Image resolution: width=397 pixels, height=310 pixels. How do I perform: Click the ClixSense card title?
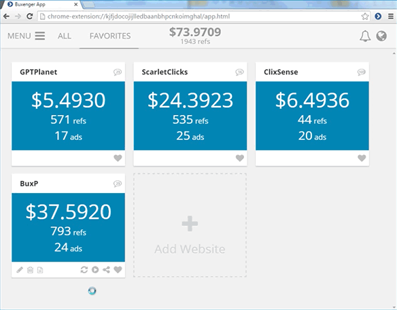pyautogui.click(x=281, y=72)
